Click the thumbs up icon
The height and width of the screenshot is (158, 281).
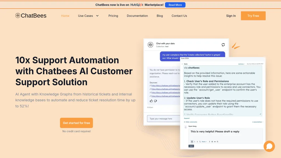151,101
